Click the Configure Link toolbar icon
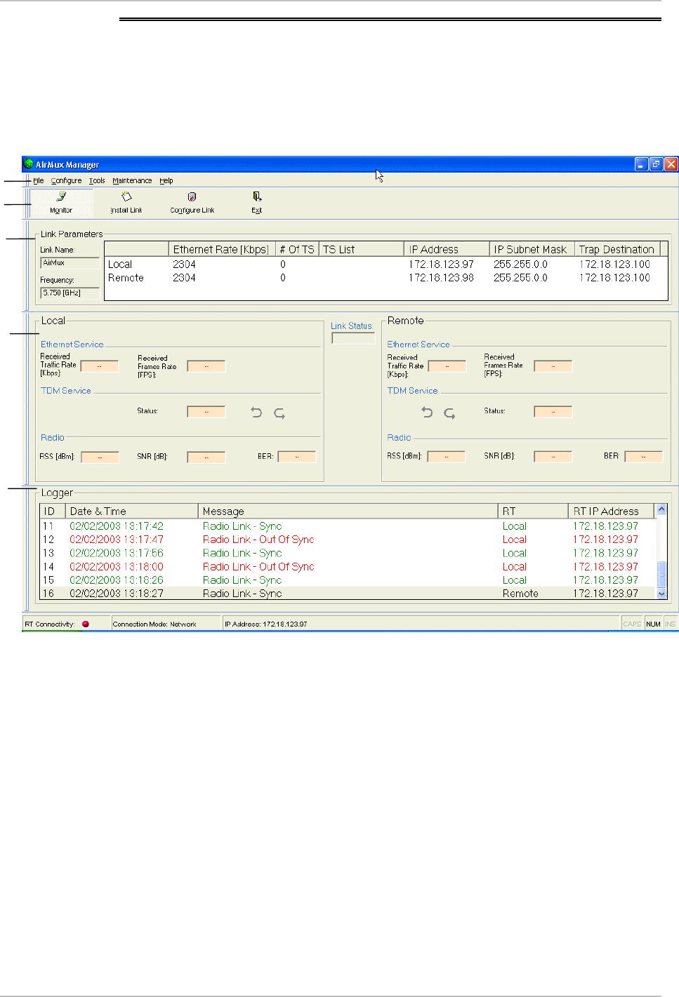 point(192,197)
